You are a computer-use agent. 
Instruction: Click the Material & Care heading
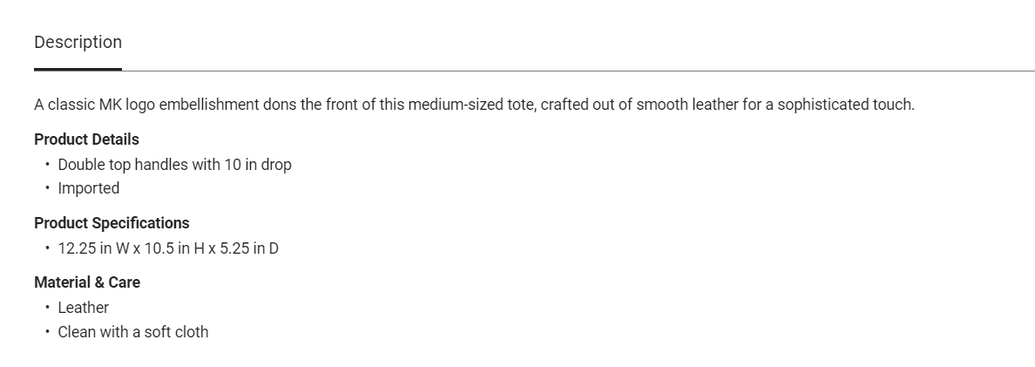click(87, 282)
